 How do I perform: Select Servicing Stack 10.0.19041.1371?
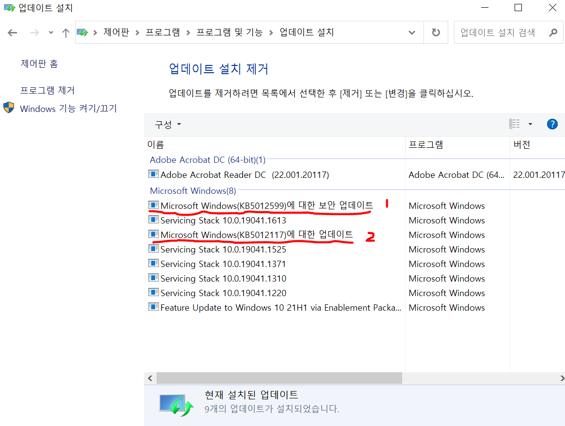point(223,264)
